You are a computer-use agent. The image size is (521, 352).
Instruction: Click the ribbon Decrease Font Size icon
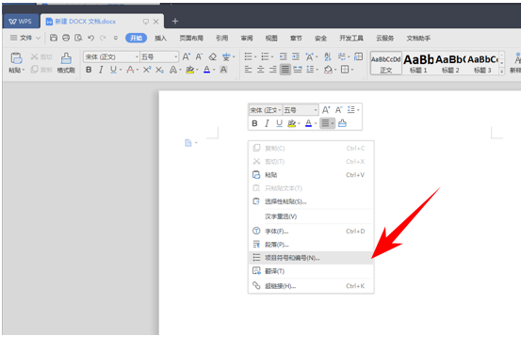[199, 56]
